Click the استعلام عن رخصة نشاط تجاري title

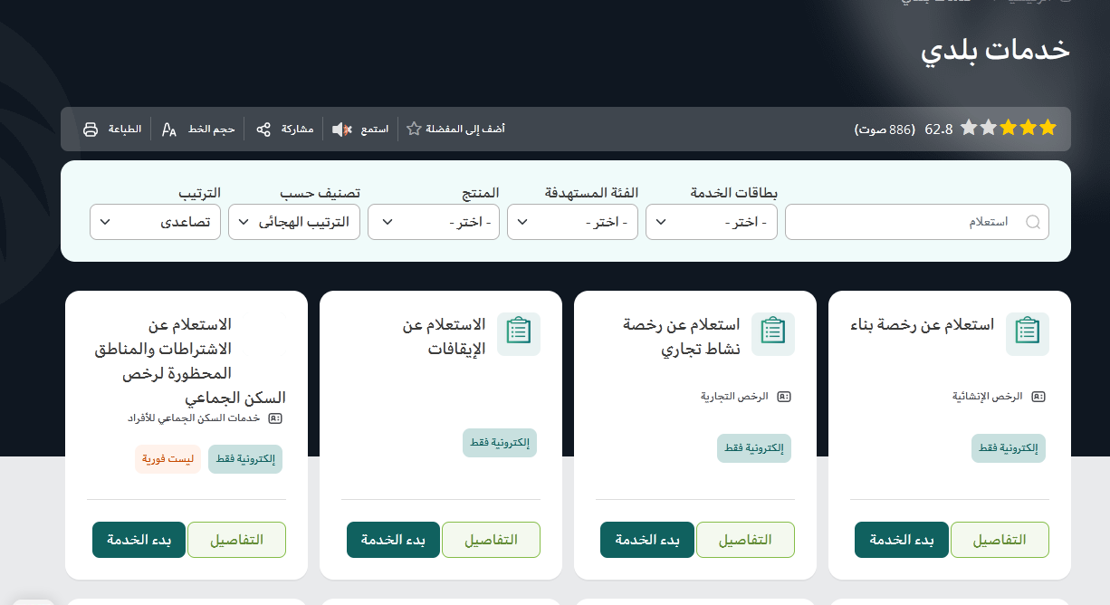click(681, 337)
